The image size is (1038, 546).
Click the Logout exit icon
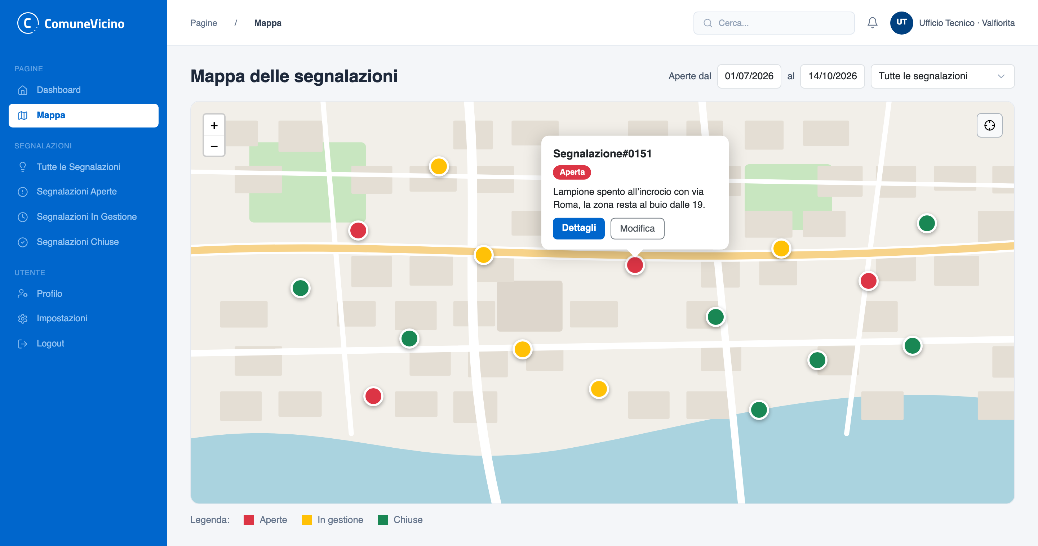coord(23,344)
